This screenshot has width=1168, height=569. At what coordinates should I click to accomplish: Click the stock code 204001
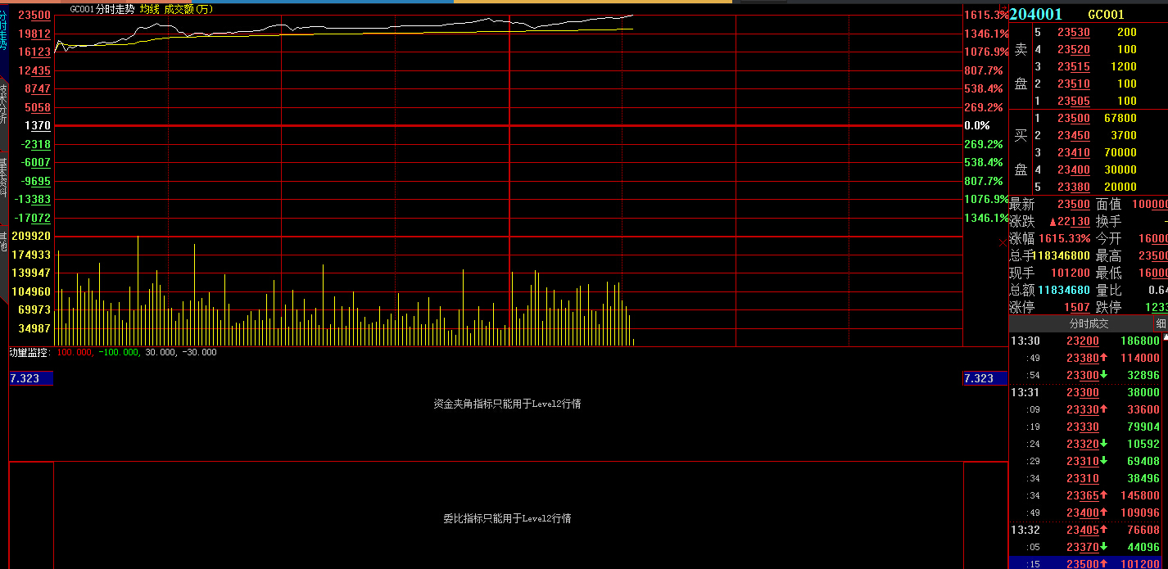tap(1036, 14)
